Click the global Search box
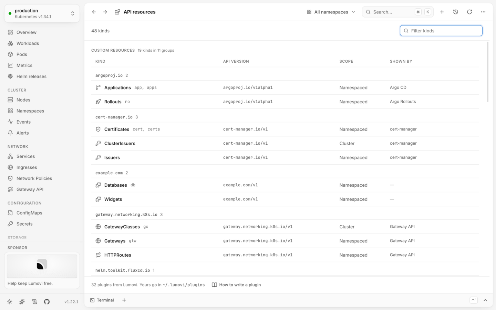The width and height of the screenshot is (496, 310). tap(398, 12)
